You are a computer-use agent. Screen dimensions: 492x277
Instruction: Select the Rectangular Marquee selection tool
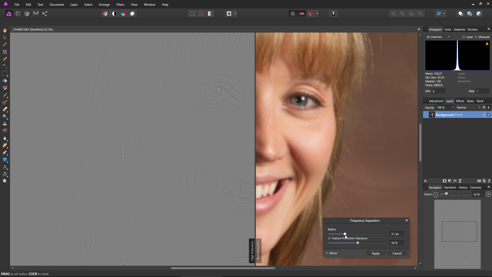tap(5, 73)
